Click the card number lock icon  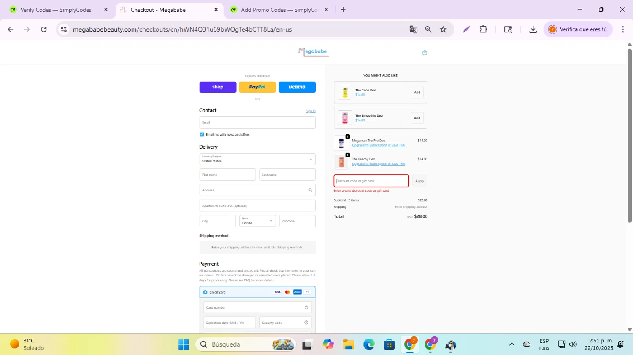[x=306, y=307]
